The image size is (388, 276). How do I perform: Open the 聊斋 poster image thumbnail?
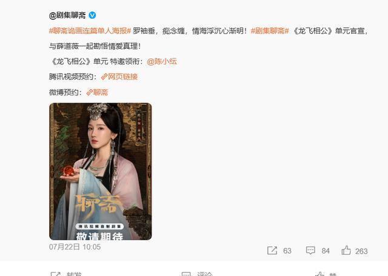click(x=101, y=171)
